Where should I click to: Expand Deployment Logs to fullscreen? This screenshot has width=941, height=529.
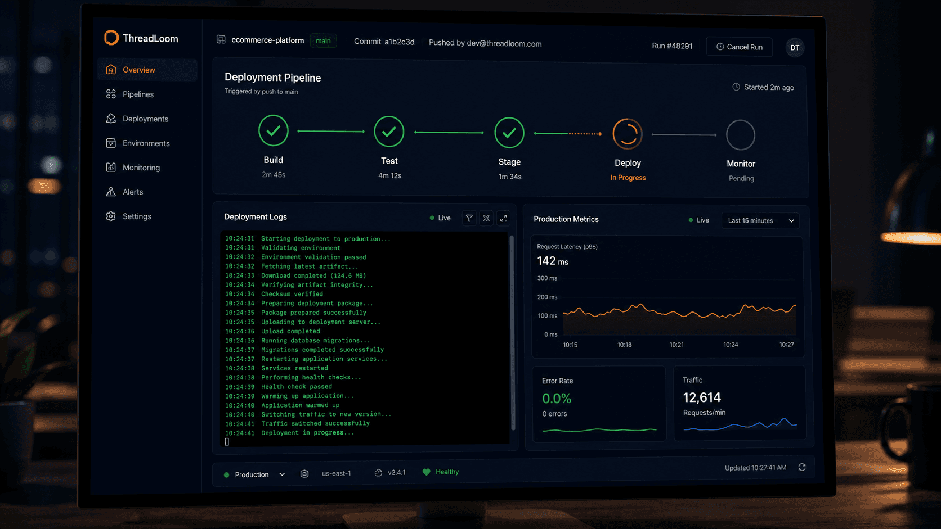(504, 218)
